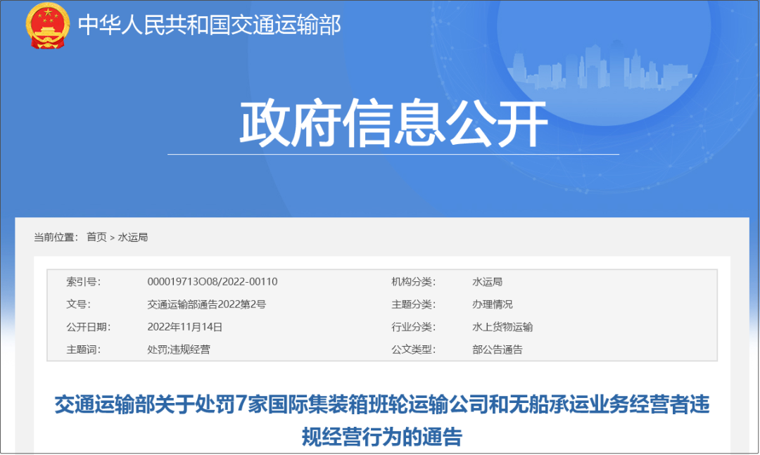Click the 当前位置 label
This screenshot has width=760, height=455.
(x=56, y=237)
